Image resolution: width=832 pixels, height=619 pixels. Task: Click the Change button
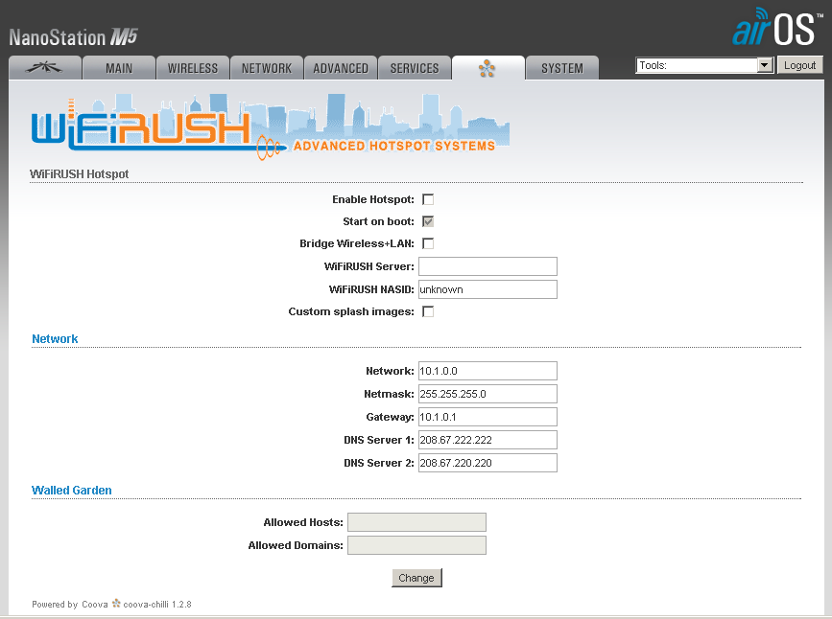pyautogui.click(x=416, y=578)
